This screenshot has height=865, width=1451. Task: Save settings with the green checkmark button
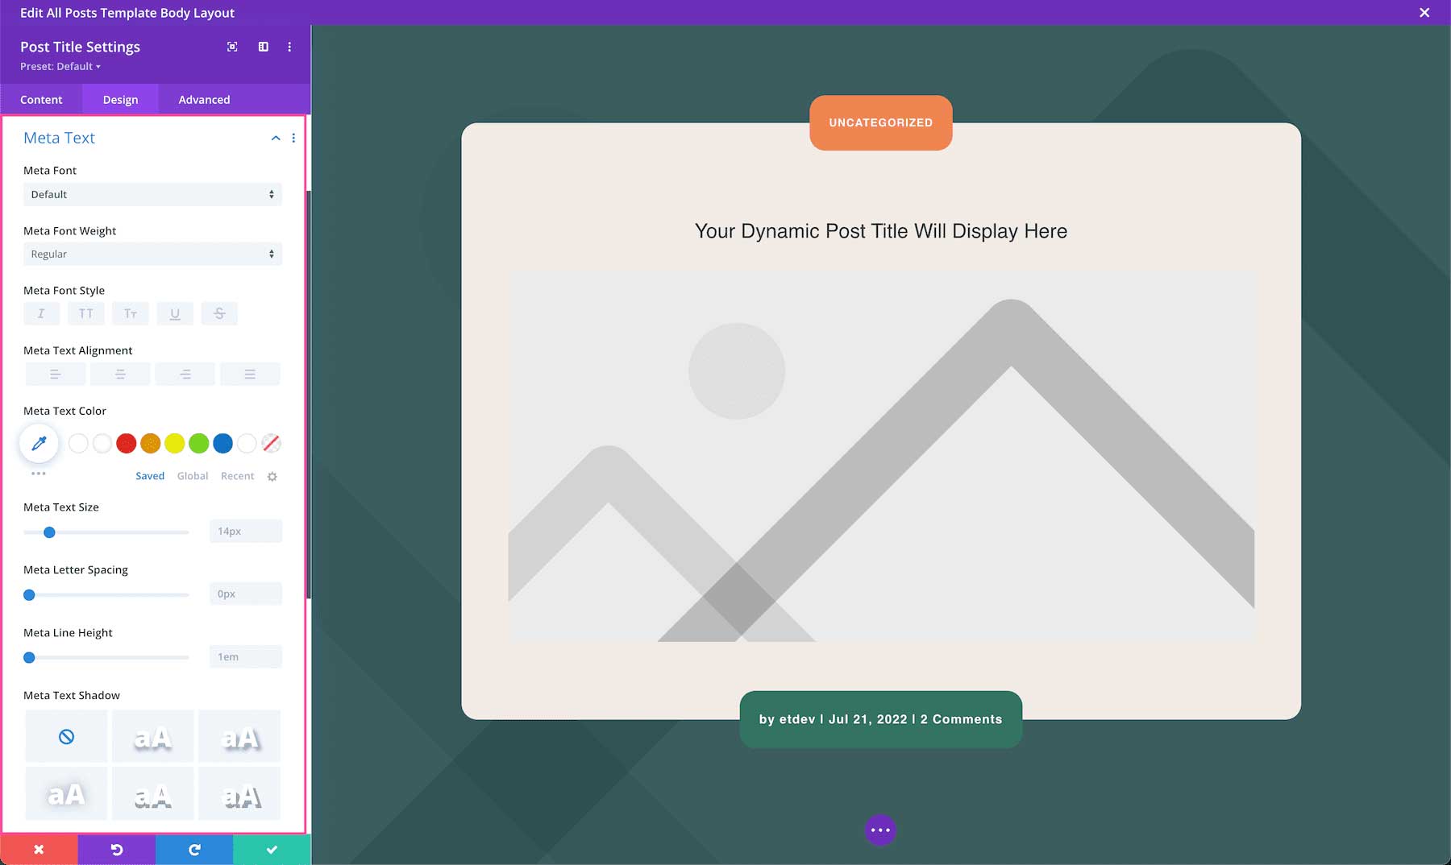(271, 849)
